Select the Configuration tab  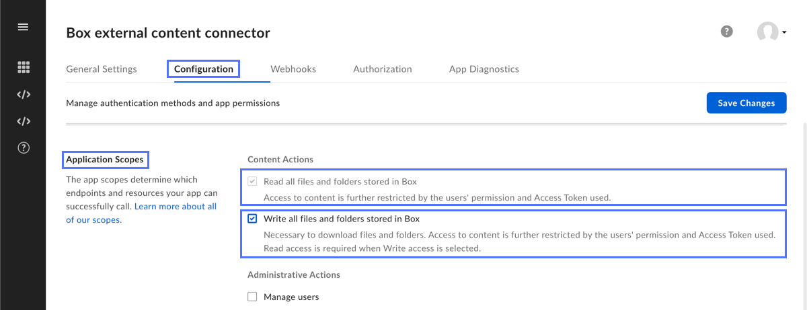tap(204, 69)
